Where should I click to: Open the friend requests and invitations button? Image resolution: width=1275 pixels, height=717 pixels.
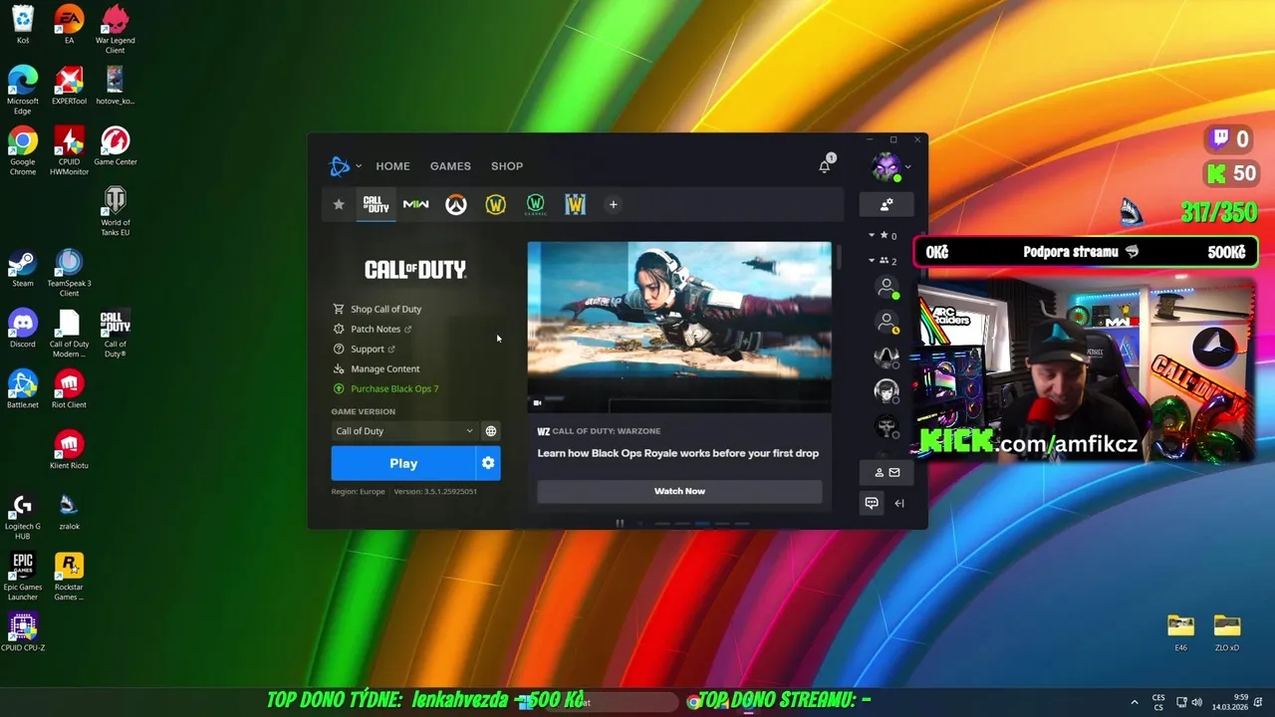[x=887, y=472]
